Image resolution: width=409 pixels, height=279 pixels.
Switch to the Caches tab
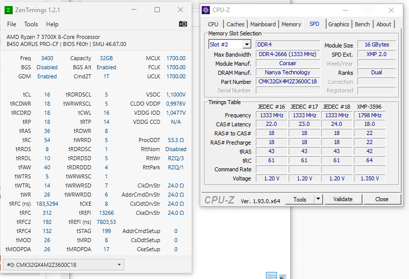click(x=235, y=24)
